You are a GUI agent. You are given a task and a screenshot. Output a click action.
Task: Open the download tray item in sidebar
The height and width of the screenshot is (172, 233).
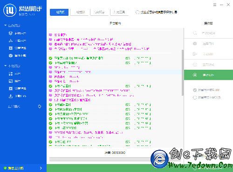pyautogui.click(x=17, y=96)
